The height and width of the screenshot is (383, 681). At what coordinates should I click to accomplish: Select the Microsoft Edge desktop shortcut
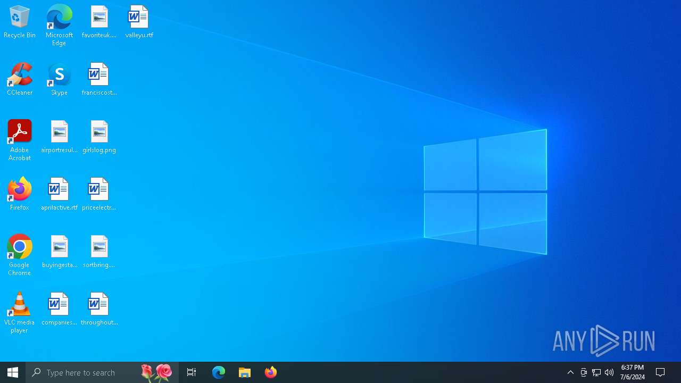59,26
